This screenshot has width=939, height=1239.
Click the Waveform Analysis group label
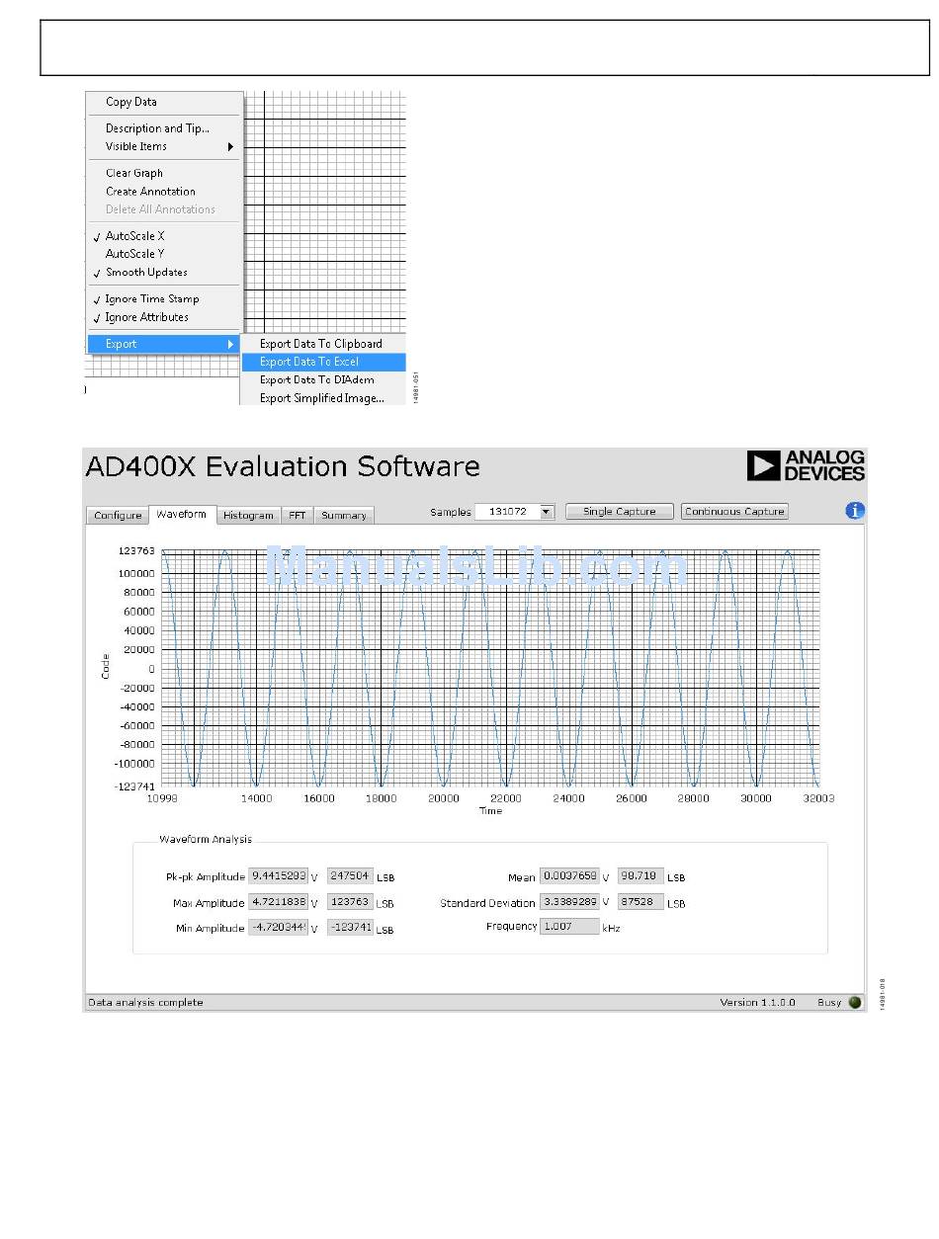tap(206, 839)
